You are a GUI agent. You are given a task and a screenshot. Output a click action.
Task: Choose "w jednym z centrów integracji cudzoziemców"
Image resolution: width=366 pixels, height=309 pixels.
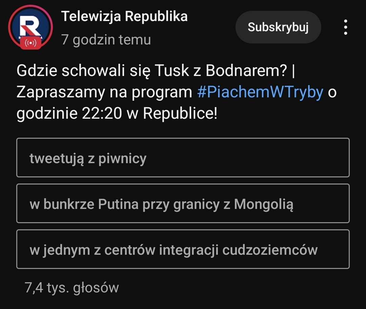183,249
